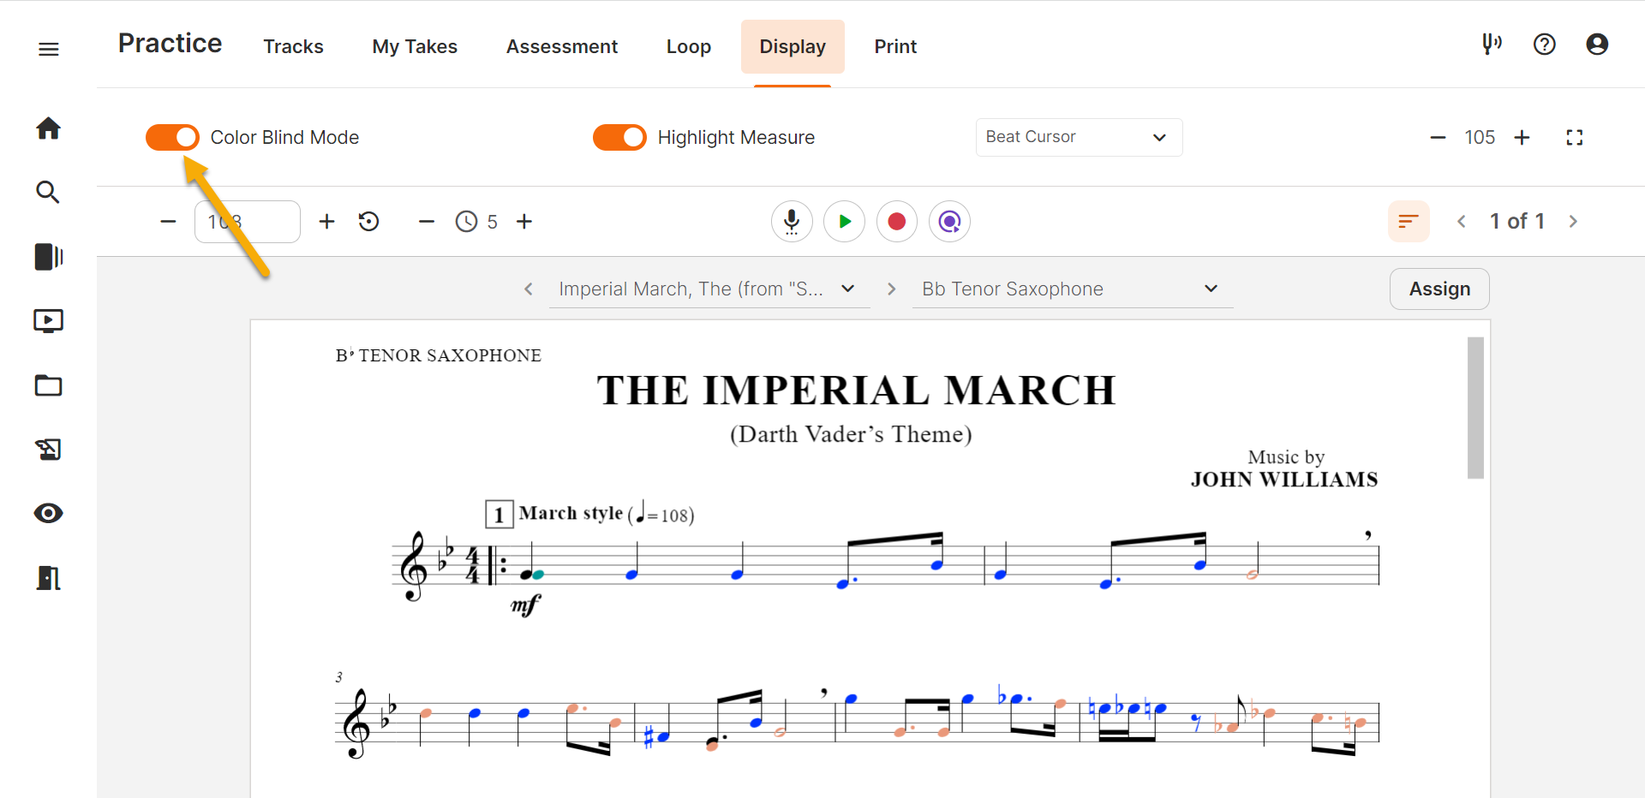The width and height of the screenshot is (1645, 798).
Task: Open the help question mark icon
Action: click(x=1545, y=44)
